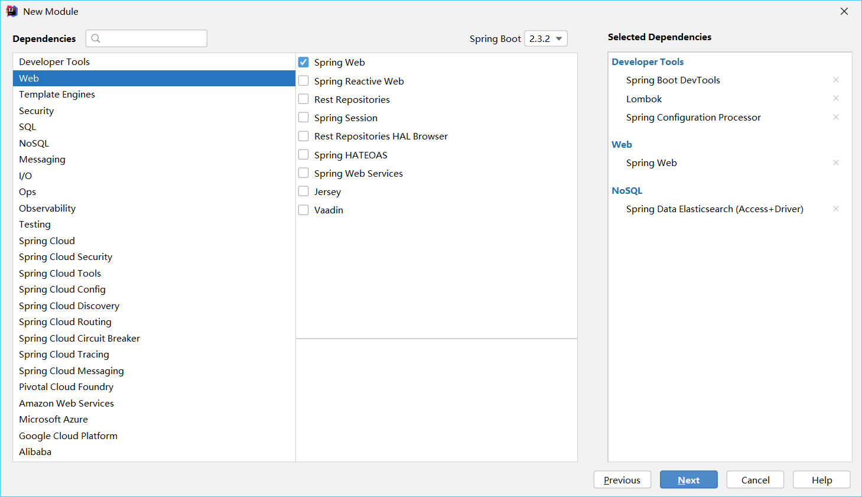The height and width of the screenshot is (497, 862).
Task: Tick Rest Repositories HAL Browser checkbox
Action: point(304,136)
